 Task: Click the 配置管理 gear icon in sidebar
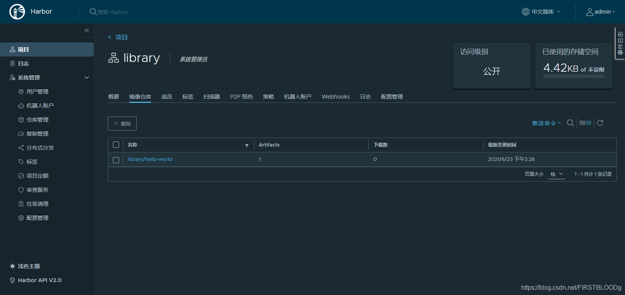[x=21, y=218]
